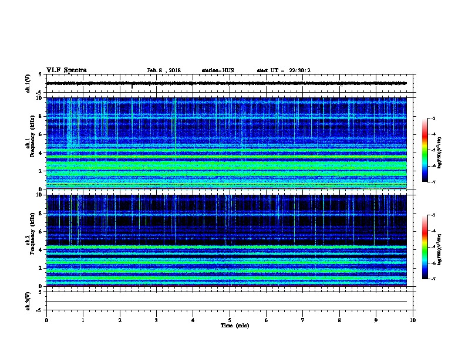465x359 pixels.
Task: Click the "8" kHz tick of ch.1 spectrogram
Action: (x=41, y=116)
